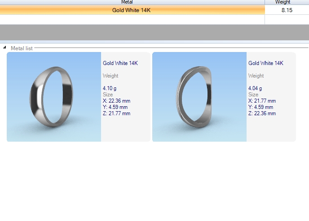The width and height of the screenshot is (309, 221).
Task: Click the Size label in left card
Action: click(108, 95)
